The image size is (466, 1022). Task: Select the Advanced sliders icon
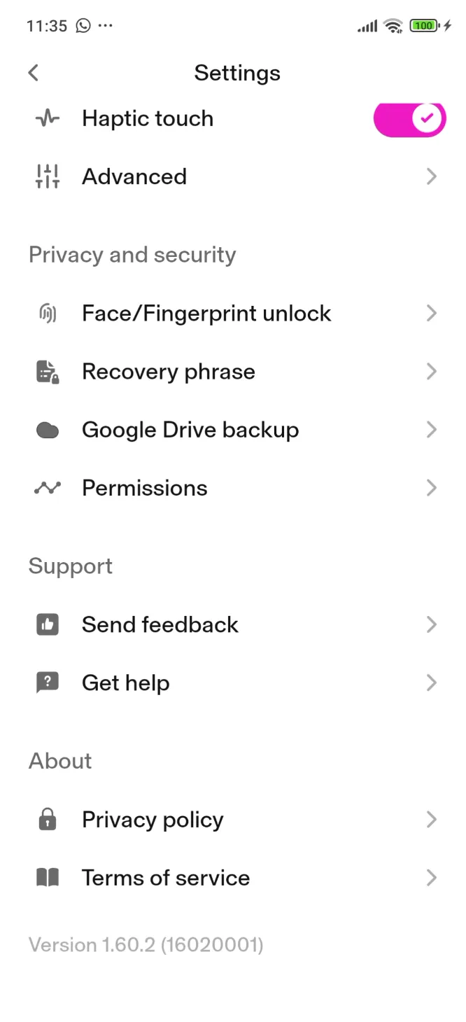click(x=47, y=176)
